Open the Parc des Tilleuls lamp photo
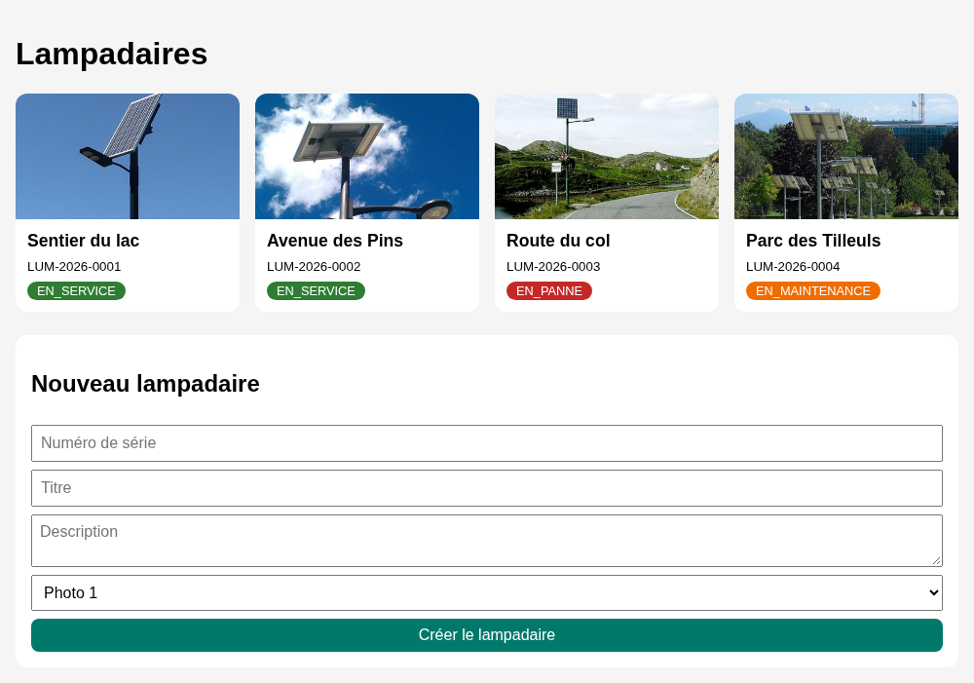Viewport: 974px width, 683px height. point(846,157)
